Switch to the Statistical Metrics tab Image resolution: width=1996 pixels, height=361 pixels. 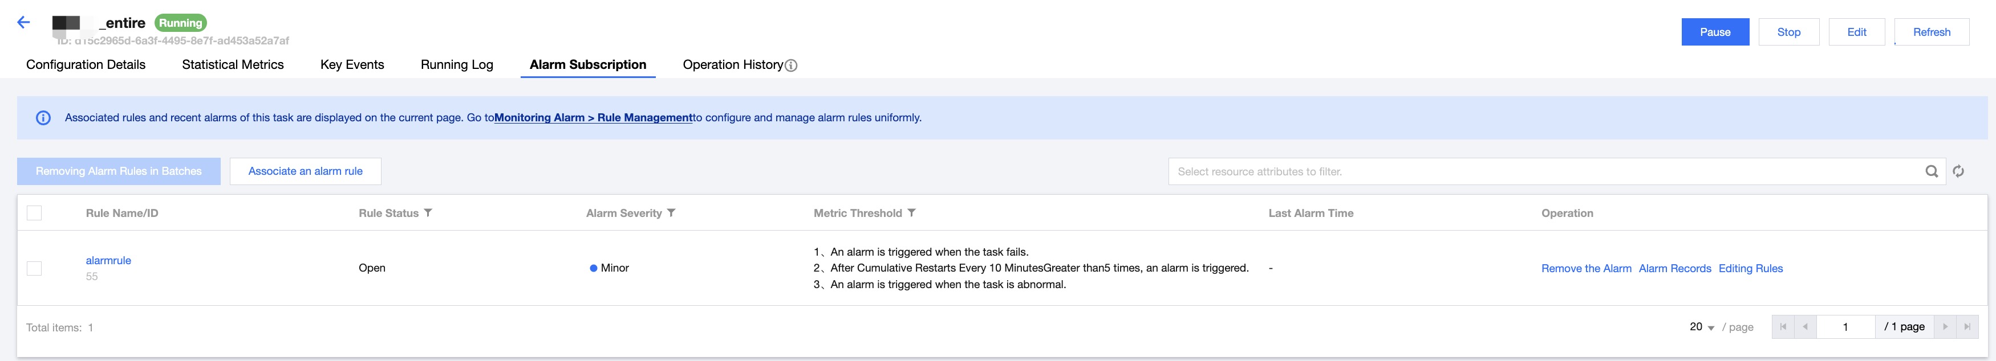[233, 65]
